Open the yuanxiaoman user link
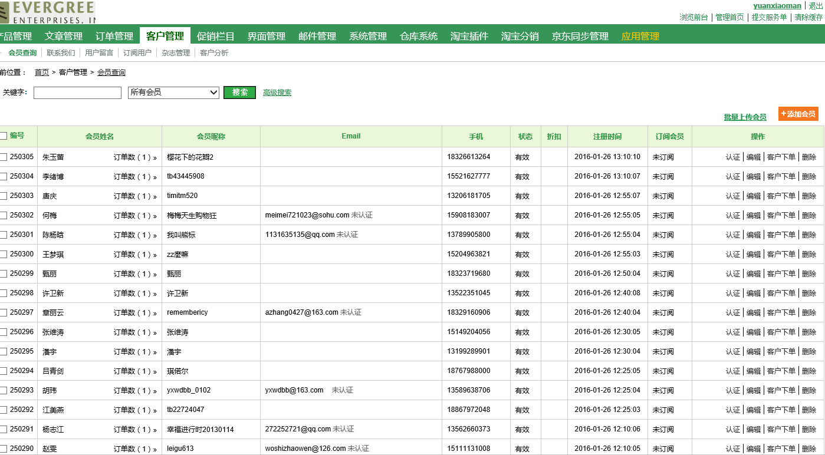Image resolution: width=825 pixels, height=455 pixels. [777, 6]
